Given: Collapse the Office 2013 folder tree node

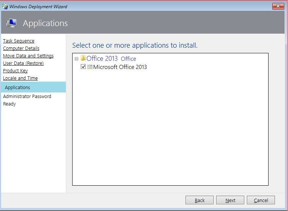Looking at the screenshot, I should coord(77,59).
